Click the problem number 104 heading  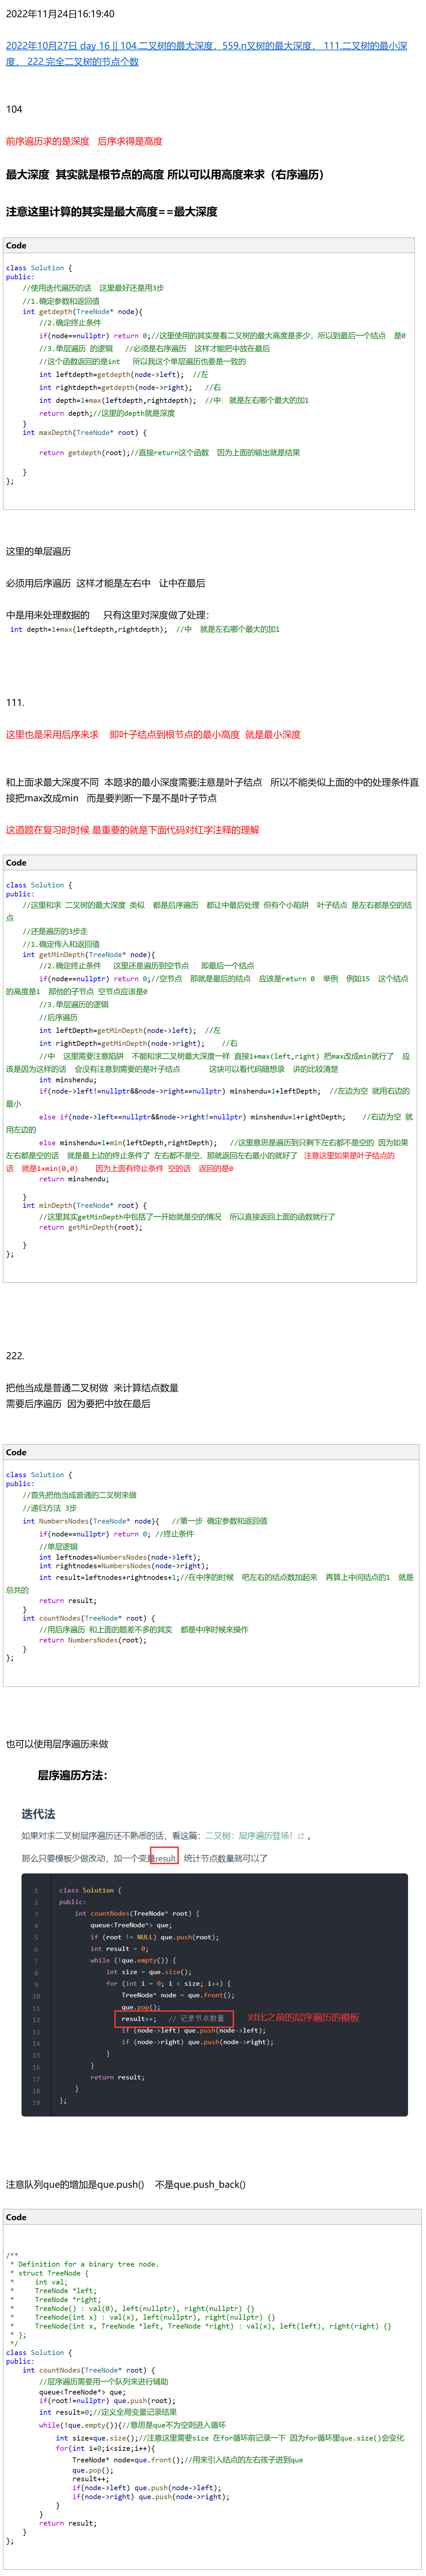[x=14, y=109]
